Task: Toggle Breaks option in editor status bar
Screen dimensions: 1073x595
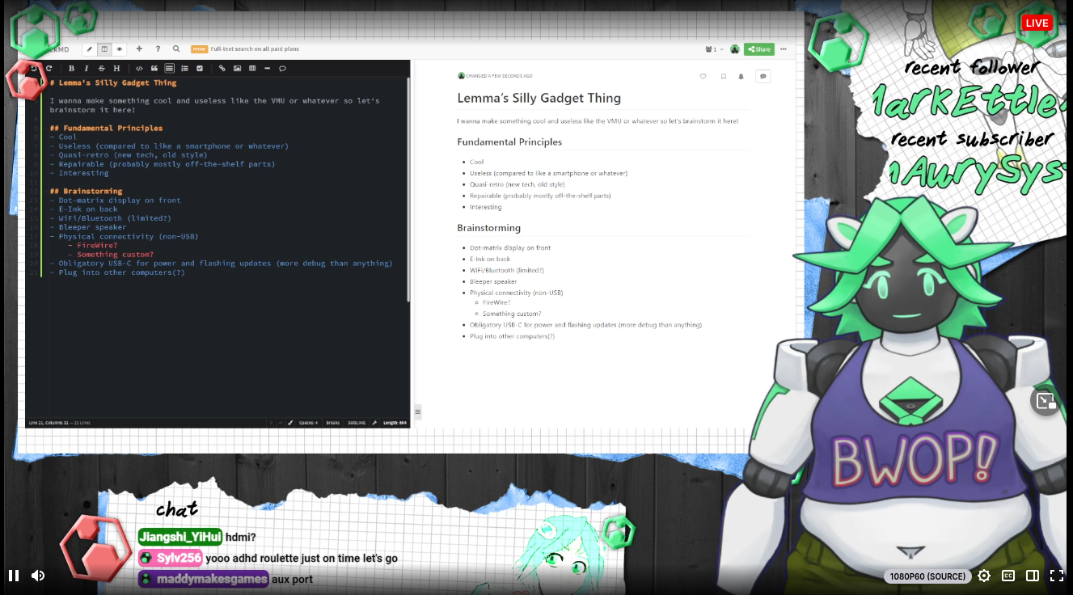Action: 332,423
